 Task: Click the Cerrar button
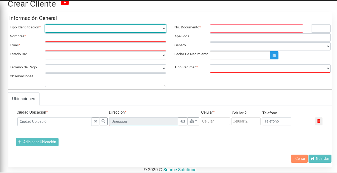299,159
